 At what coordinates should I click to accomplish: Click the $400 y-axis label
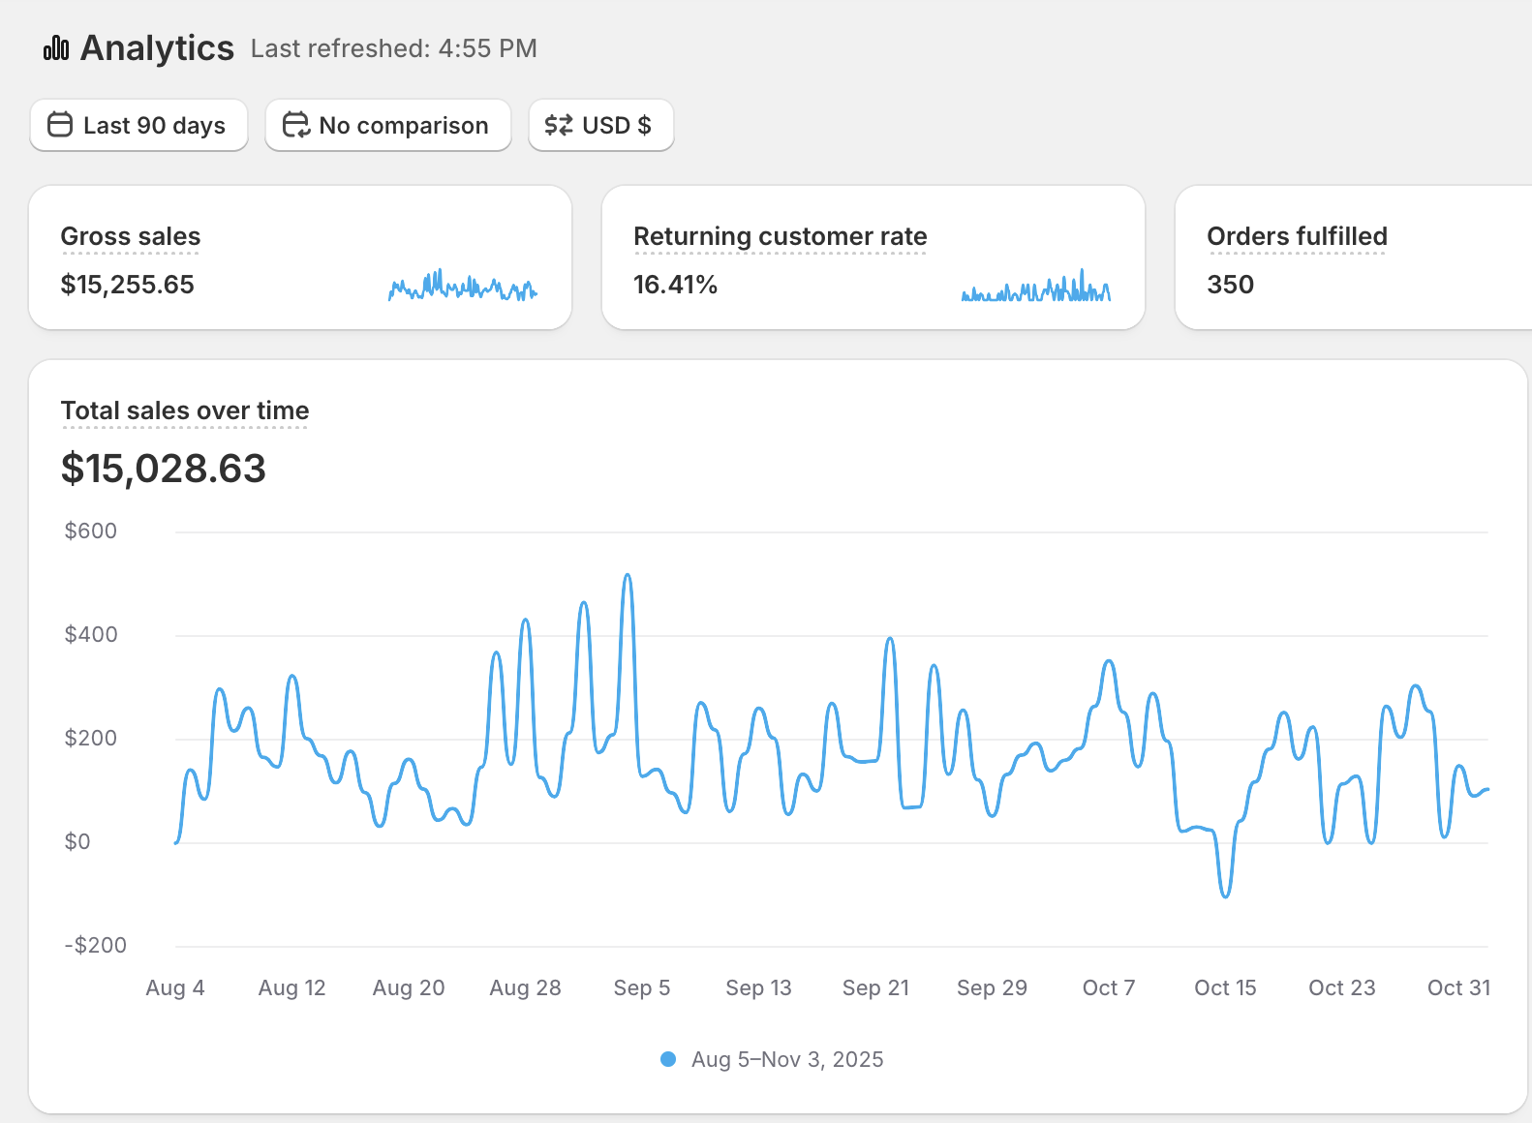pyautogui.click(x=91, y=634)
